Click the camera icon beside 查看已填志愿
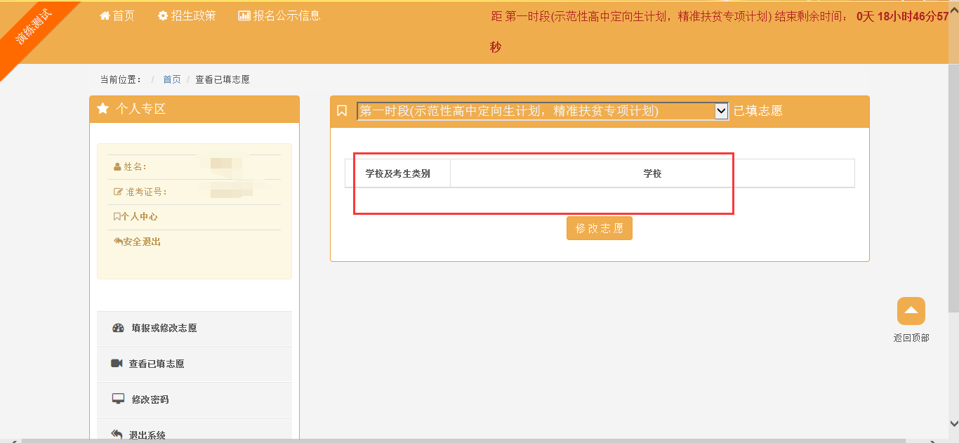959x443 pixels. 117,364
